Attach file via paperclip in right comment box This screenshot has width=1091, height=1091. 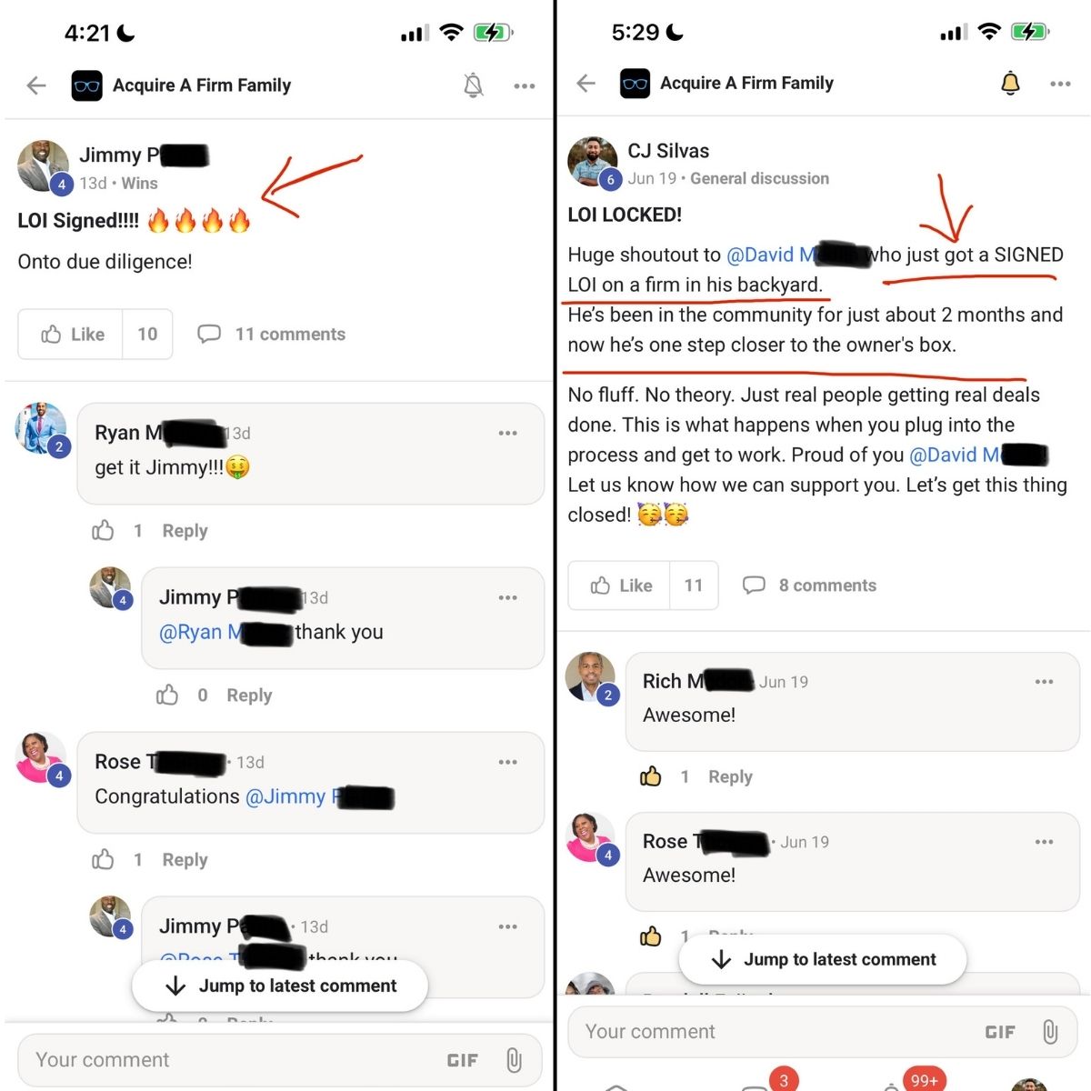coord(1050,1032)
